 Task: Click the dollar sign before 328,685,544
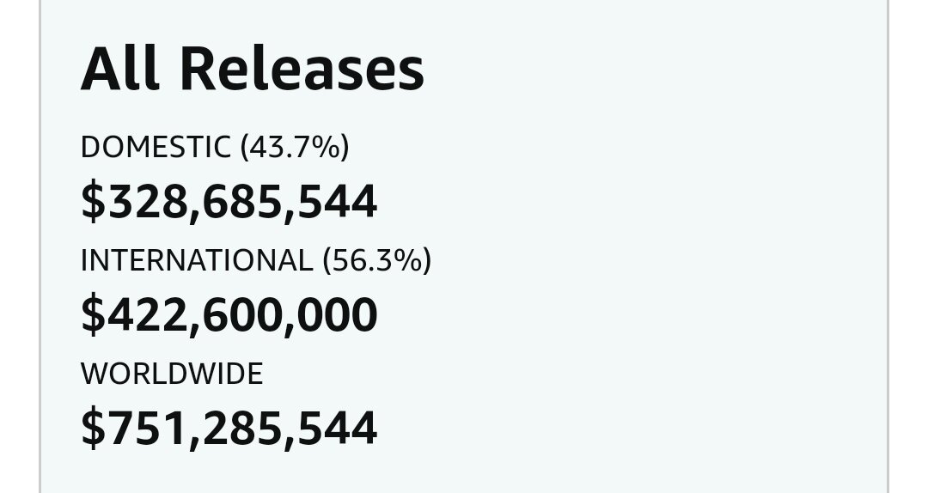(x=93, y=203)
